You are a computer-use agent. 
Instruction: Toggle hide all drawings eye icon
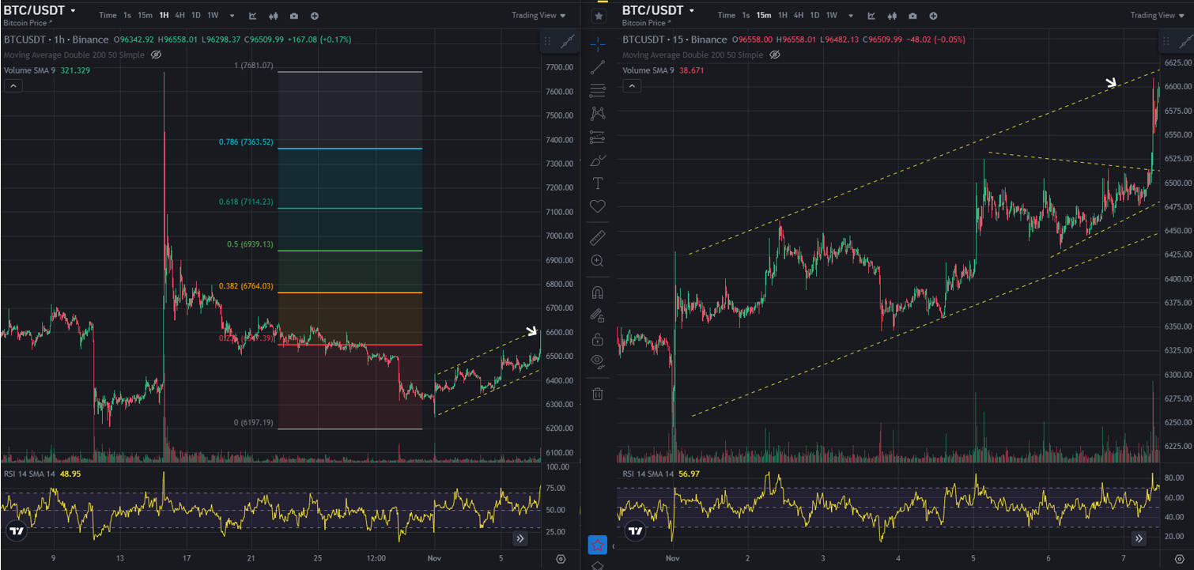[598, 361]
